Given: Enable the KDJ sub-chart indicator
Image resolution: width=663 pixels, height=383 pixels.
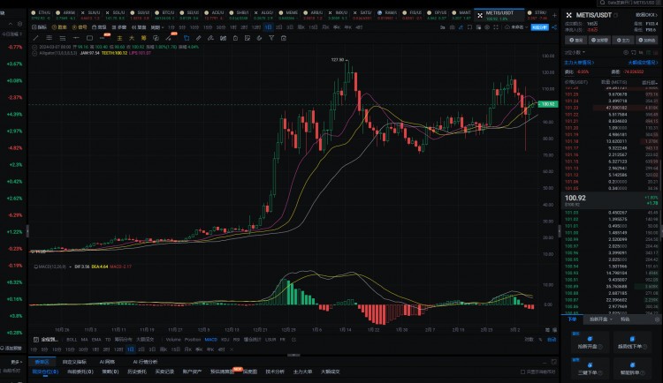Looking at the screenshot, I should point(225,340).
